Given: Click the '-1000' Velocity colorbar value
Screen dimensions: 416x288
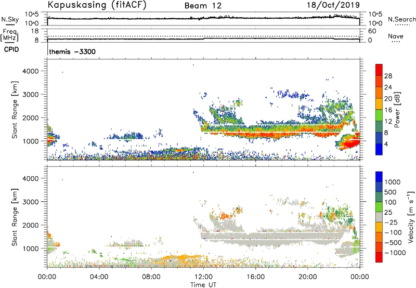Looking at the screenshot, I should tap(395, 253).
